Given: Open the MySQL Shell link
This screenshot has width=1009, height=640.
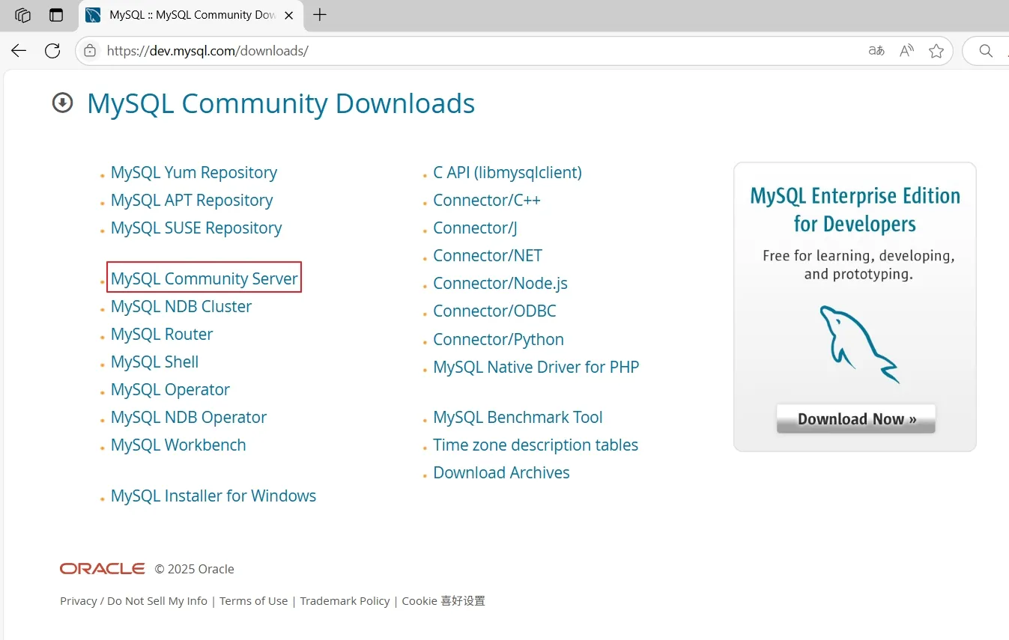Looking at the screenshot, I should click(x=155, y=362).
